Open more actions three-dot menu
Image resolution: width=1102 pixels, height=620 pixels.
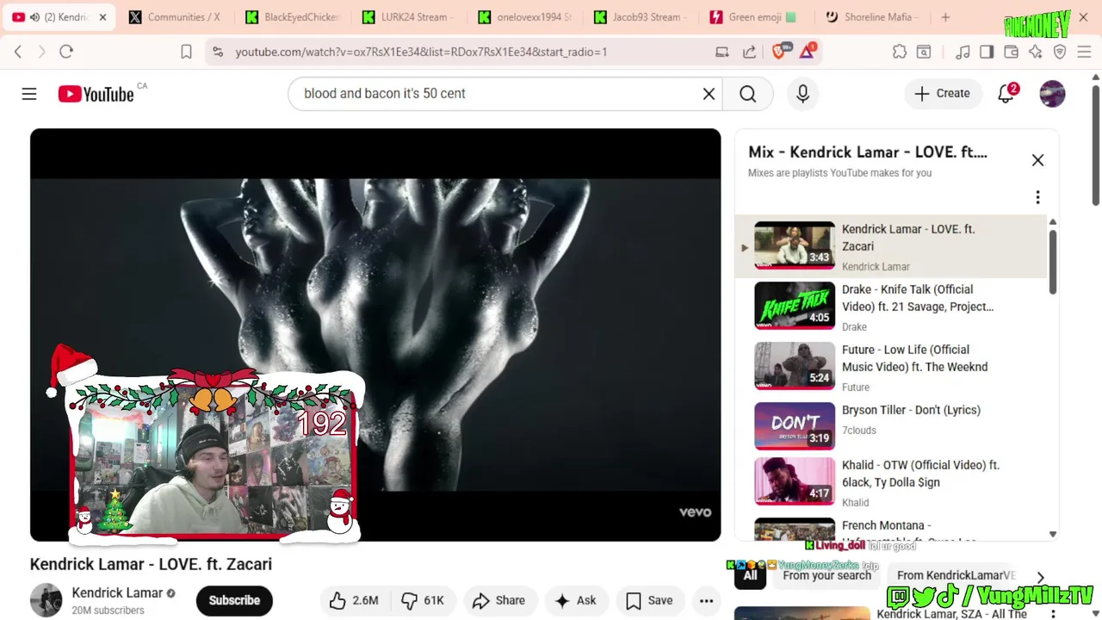pyautogui.click(x=706, y=600)
